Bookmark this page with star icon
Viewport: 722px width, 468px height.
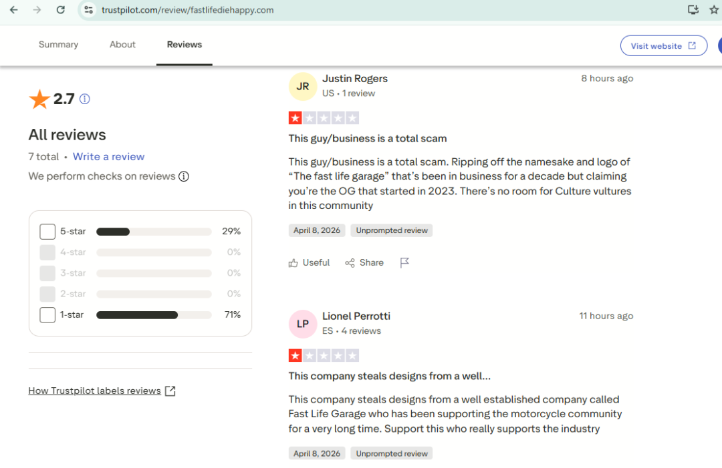pos(714,10)
